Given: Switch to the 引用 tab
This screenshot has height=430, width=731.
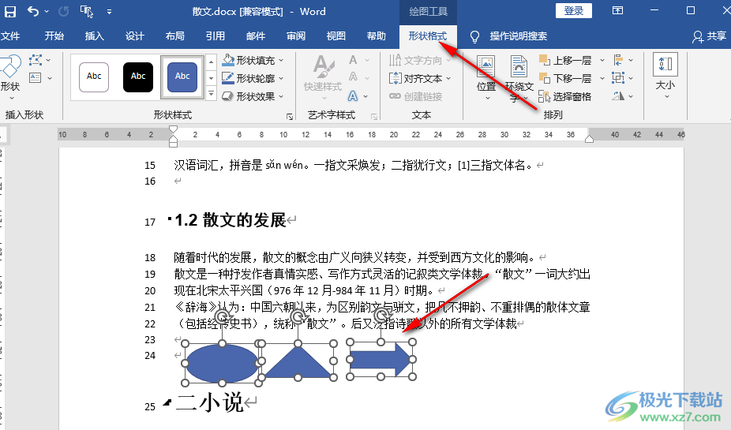Looking at the screenshot, I should 216,36.
